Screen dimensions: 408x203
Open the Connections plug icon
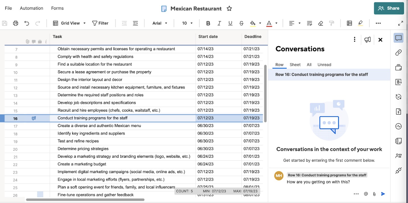click(398, 170)
